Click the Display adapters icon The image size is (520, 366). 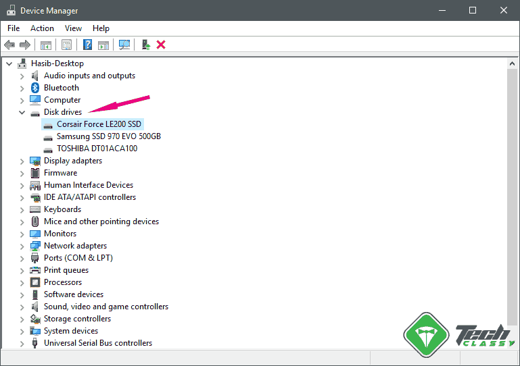34,161
